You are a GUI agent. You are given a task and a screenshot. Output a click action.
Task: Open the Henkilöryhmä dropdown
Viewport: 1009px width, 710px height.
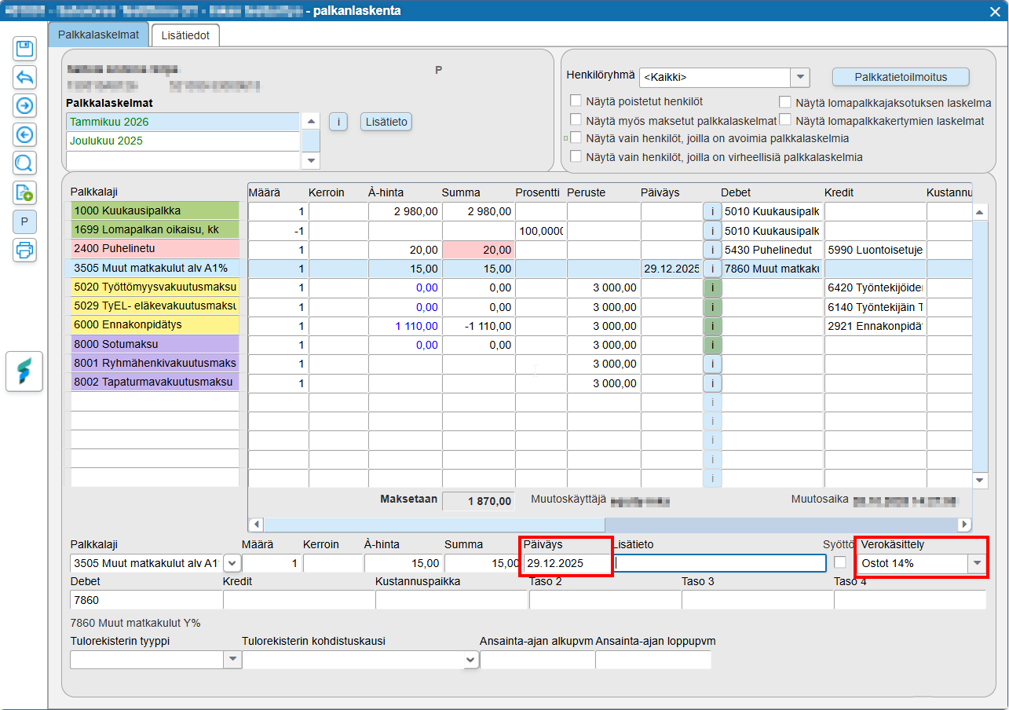(799, 77)
